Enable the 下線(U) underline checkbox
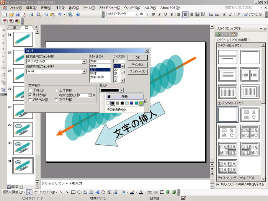268x201 pixels. pyautogui.click(x=30, y=90)
